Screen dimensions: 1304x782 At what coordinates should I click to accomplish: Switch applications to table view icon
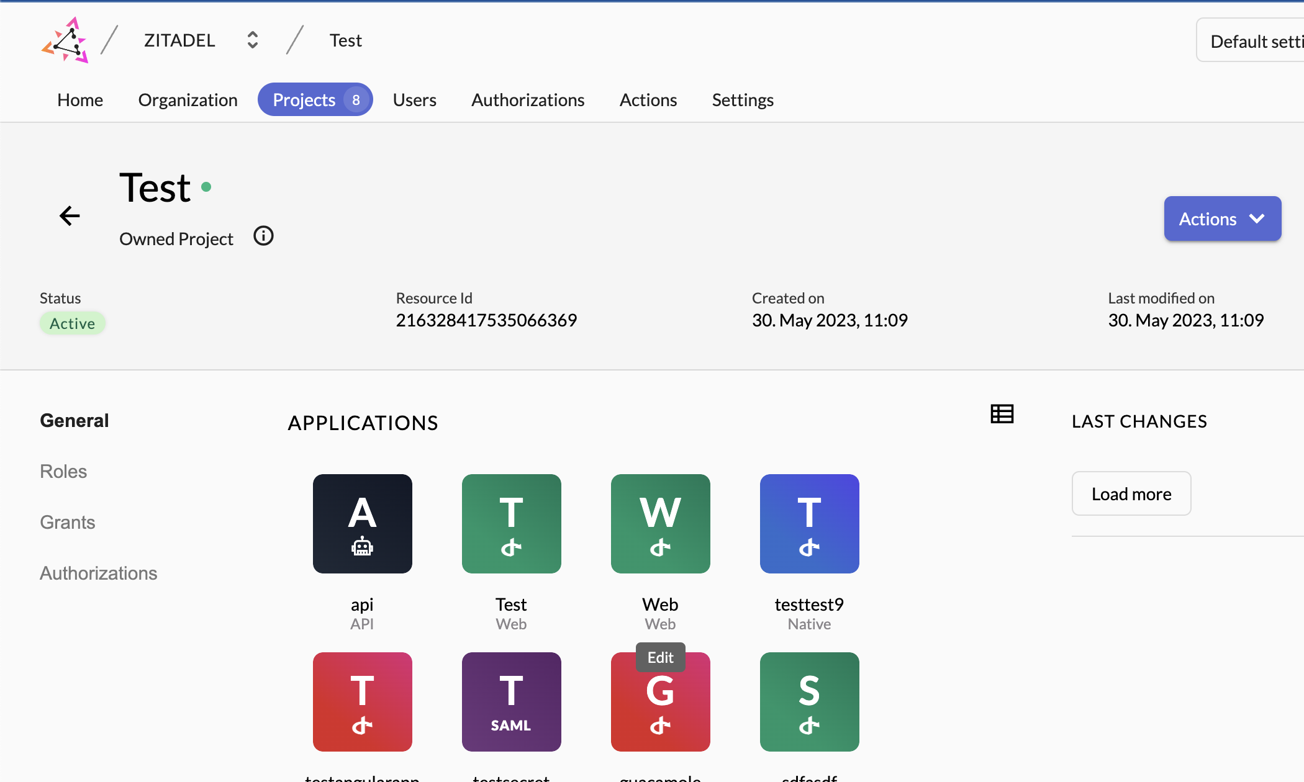(x=1002, y=414)
